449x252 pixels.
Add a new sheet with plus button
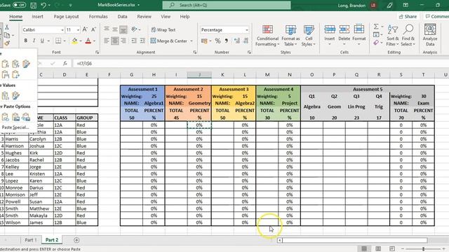pyautogui.click(x=76, y=240)
